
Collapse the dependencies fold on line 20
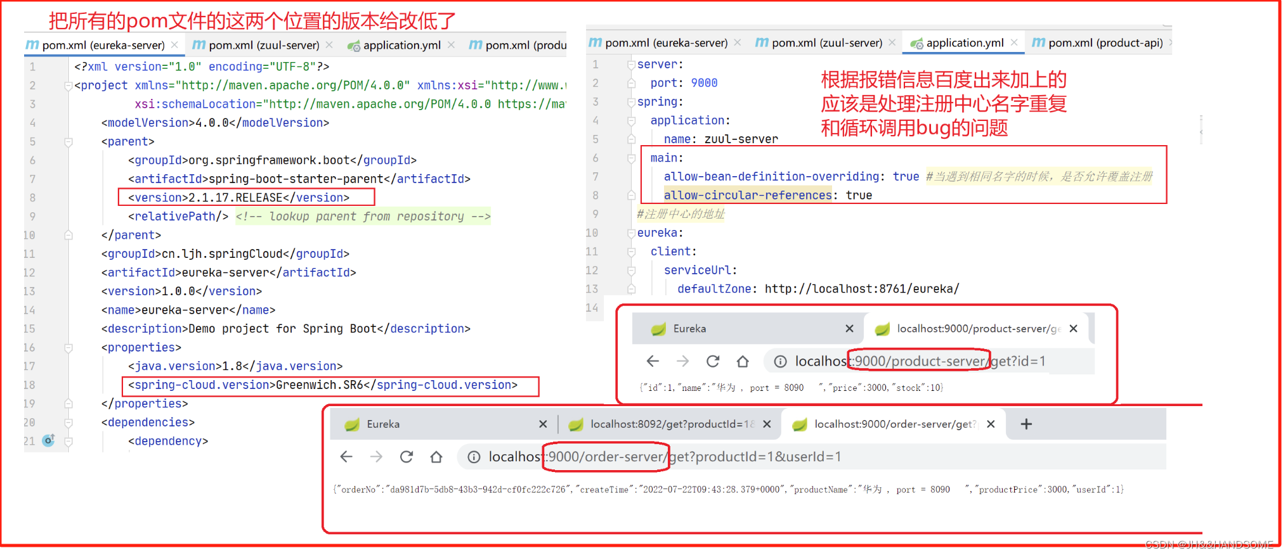point(68,423)
